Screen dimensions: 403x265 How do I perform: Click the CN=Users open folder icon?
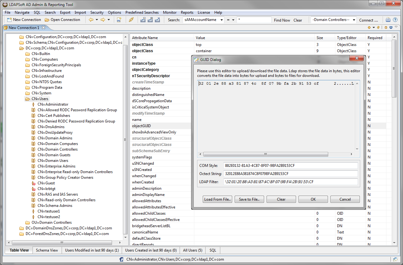click(x=28, y=99)
